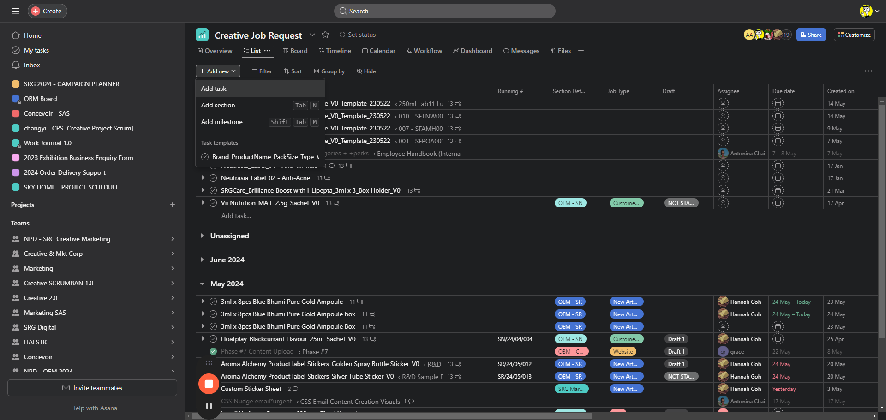Screen dimensions: 886x420
Task: Switch to Dashboard tab
Action: [473, 51]
